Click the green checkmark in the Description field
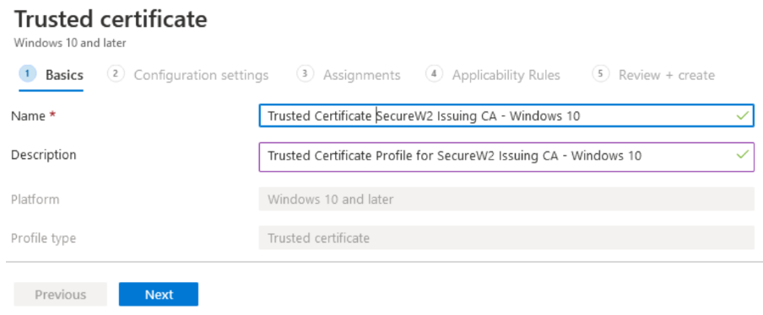Screen dimensions: 763x315 (743, 155)
